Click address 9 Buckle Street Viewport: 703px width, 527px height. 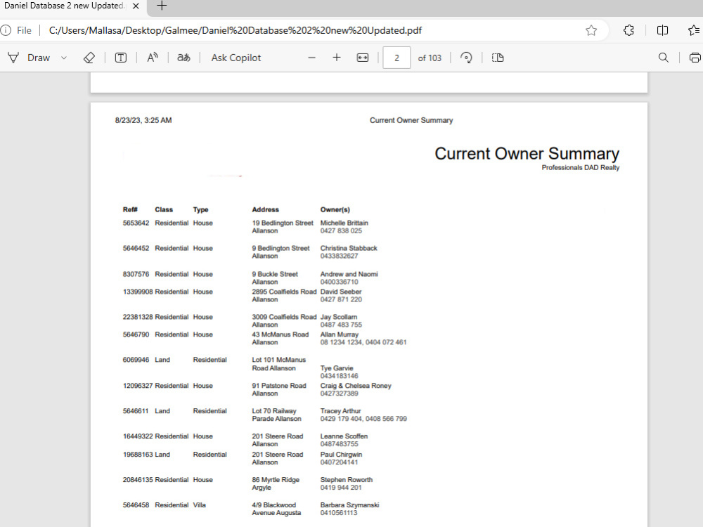(275, 274)
